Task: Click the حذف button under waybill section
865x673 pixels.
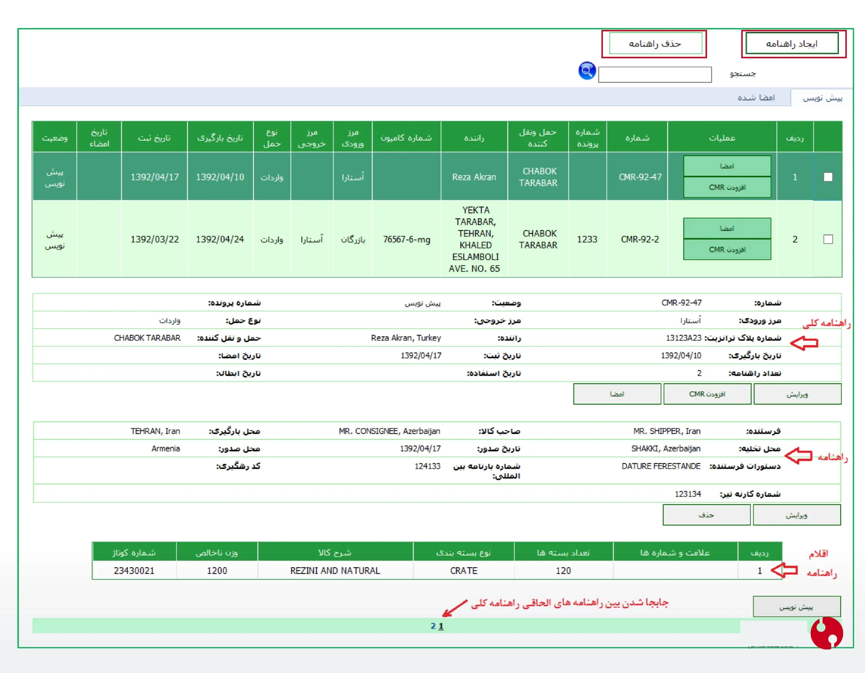Action: [x=707, y=515]
